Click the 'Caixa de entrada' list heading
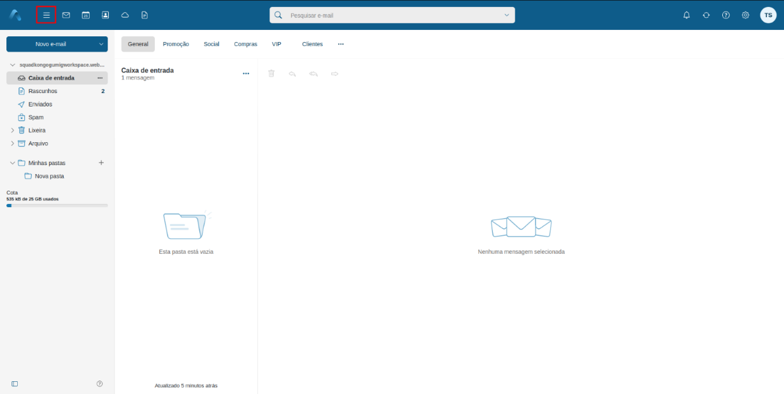784x394 pixels. 147,70
